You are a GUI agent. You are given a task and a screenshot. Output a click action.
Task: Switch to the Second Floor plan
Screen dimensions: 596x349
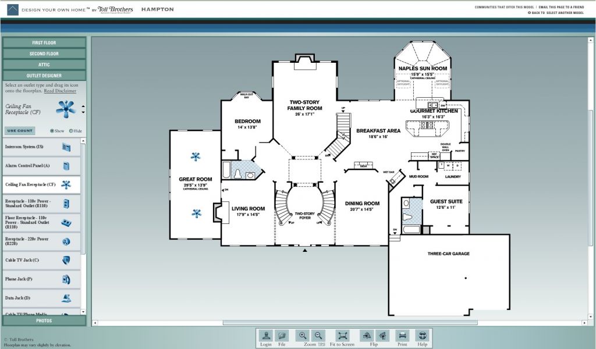(44, 54)
